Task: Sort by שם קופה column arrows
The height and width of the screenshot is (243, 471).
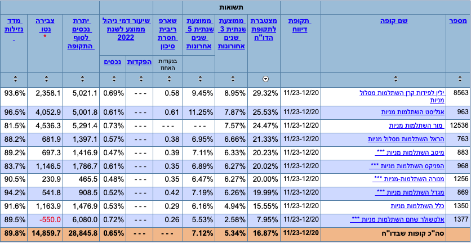Action: 396,79
